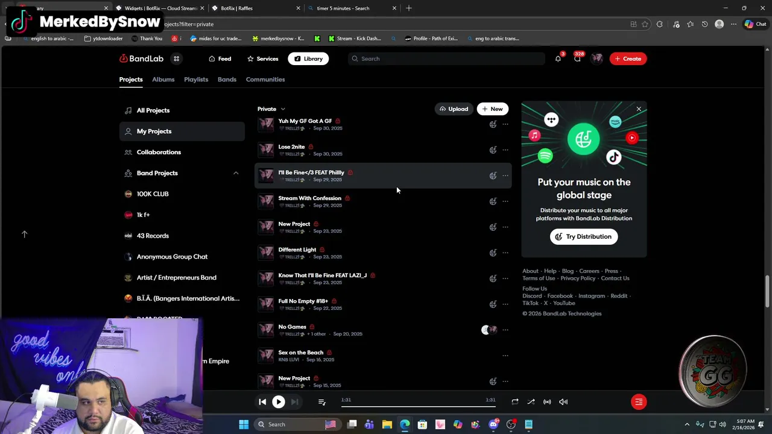Open more options for Know That I'll Be Fine
The image size is (772, 434).
pyautogui.click(x=505, y=278)
